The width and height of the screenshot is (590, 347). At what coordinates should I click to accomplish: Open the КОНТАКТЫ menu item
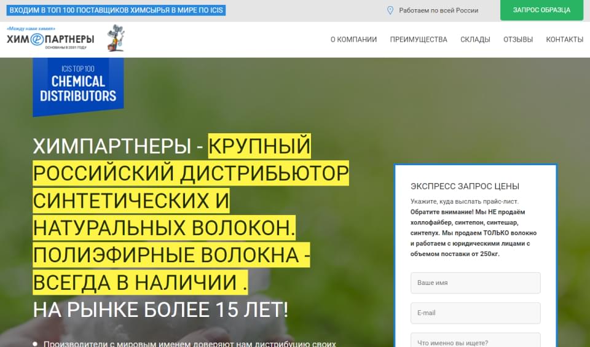(x=564, y=39)
